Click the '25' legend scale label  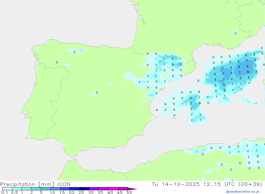coord(81,192)
